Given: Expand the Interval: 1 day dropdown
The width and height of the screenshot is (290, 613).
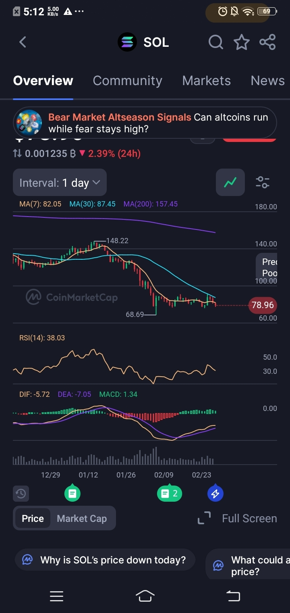Looking at the screenshot, I should (x=60, y=183).
